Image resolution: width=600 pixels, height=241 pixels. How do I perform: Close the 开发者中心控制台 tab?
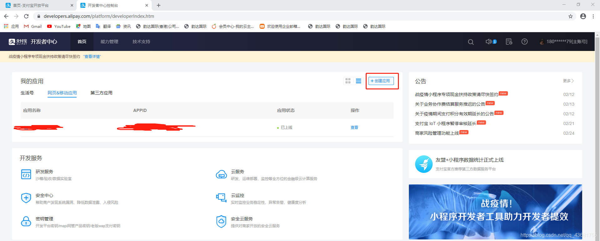(x=147, y=5)
